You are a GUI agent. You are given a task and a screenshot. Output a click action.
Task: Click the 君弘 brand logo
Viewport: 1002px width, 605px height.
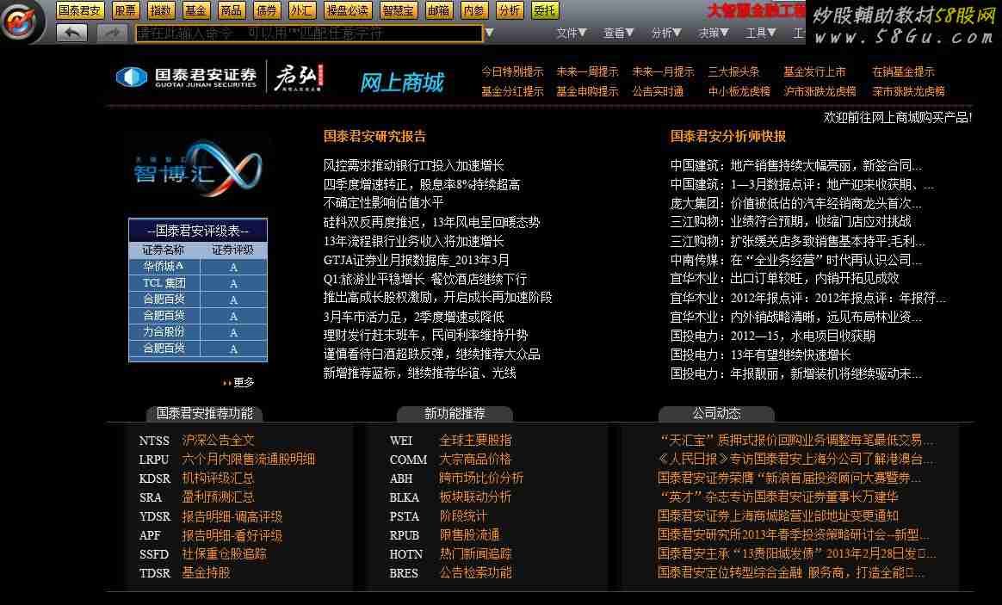click(x=299, y=78)
